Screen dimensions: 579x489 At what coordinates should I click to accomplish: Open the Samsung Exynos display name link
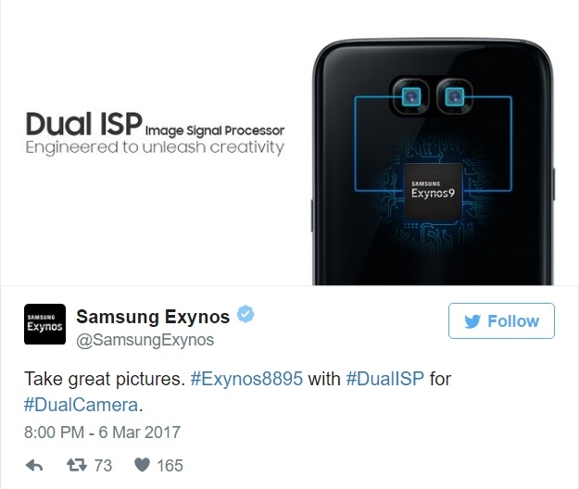pos(153,317)
